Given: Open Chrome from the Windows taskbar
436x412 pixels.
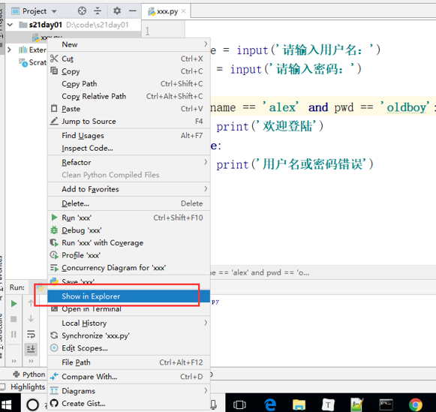Looking at the screenshot, I should (416, 404).
